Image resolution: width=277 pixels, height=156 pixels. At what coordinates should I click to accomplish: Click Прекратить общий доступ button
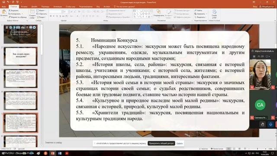[161, 143]
